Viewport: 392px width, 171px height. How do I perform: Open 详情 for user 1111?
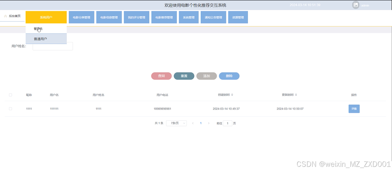pyautogui.click(x=354, y=109)
